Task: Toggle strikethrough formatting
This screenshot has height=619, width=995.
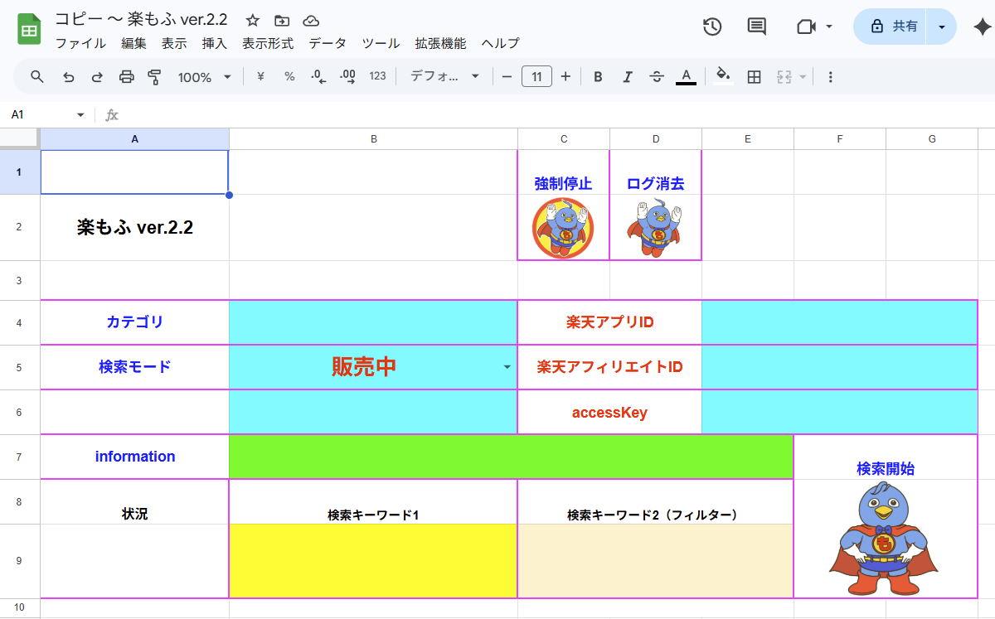Action: pos(656,77)
